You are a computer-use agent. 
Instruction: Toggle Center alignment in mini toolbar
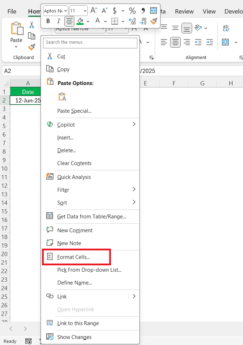click(69, 21)
